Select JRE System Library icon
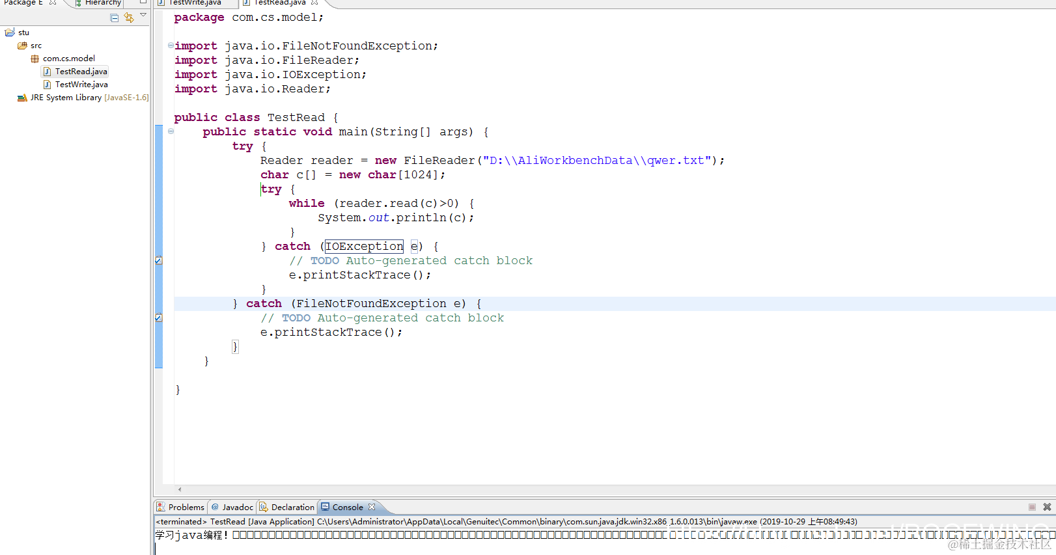 [x=22, y=98]
